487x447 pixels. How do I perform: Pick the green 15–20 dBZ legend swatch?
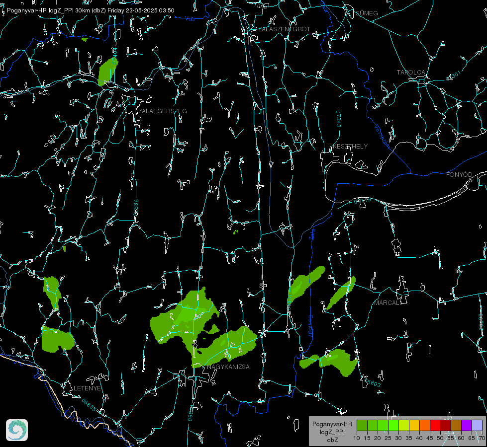click(373, 425)
